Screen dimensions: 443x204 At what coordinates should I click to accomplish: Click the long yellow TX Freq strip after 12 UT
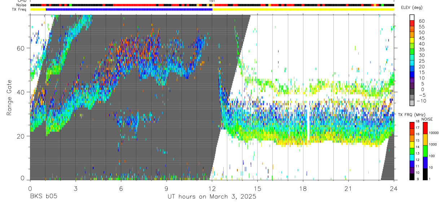coord(303,9)
